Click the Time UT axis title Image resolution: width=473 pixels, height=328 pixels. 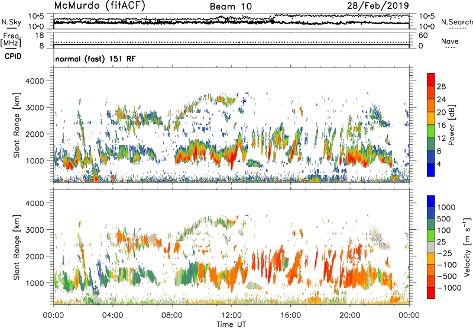pyautogui.click(x=231, y=324)
